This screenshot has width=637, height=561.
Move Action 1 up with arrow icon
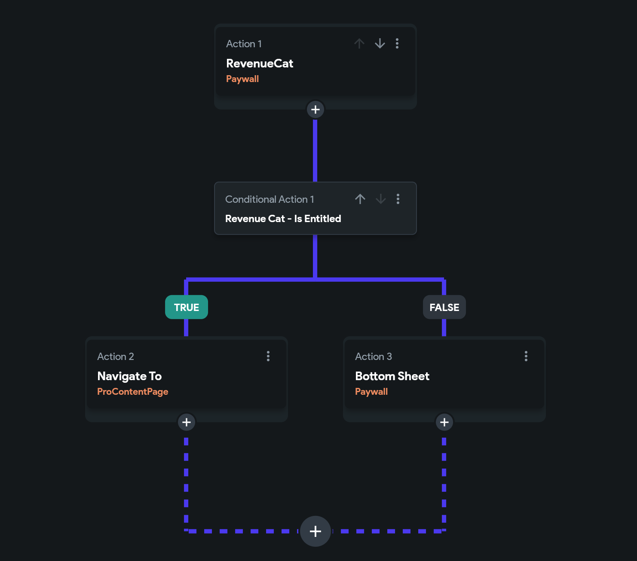pos(359,43)
